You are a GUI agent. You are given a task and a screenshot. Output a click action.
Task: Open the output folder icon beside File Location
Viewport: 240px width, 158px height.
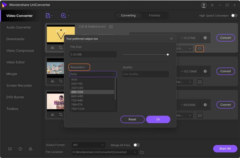pos(142,152)
